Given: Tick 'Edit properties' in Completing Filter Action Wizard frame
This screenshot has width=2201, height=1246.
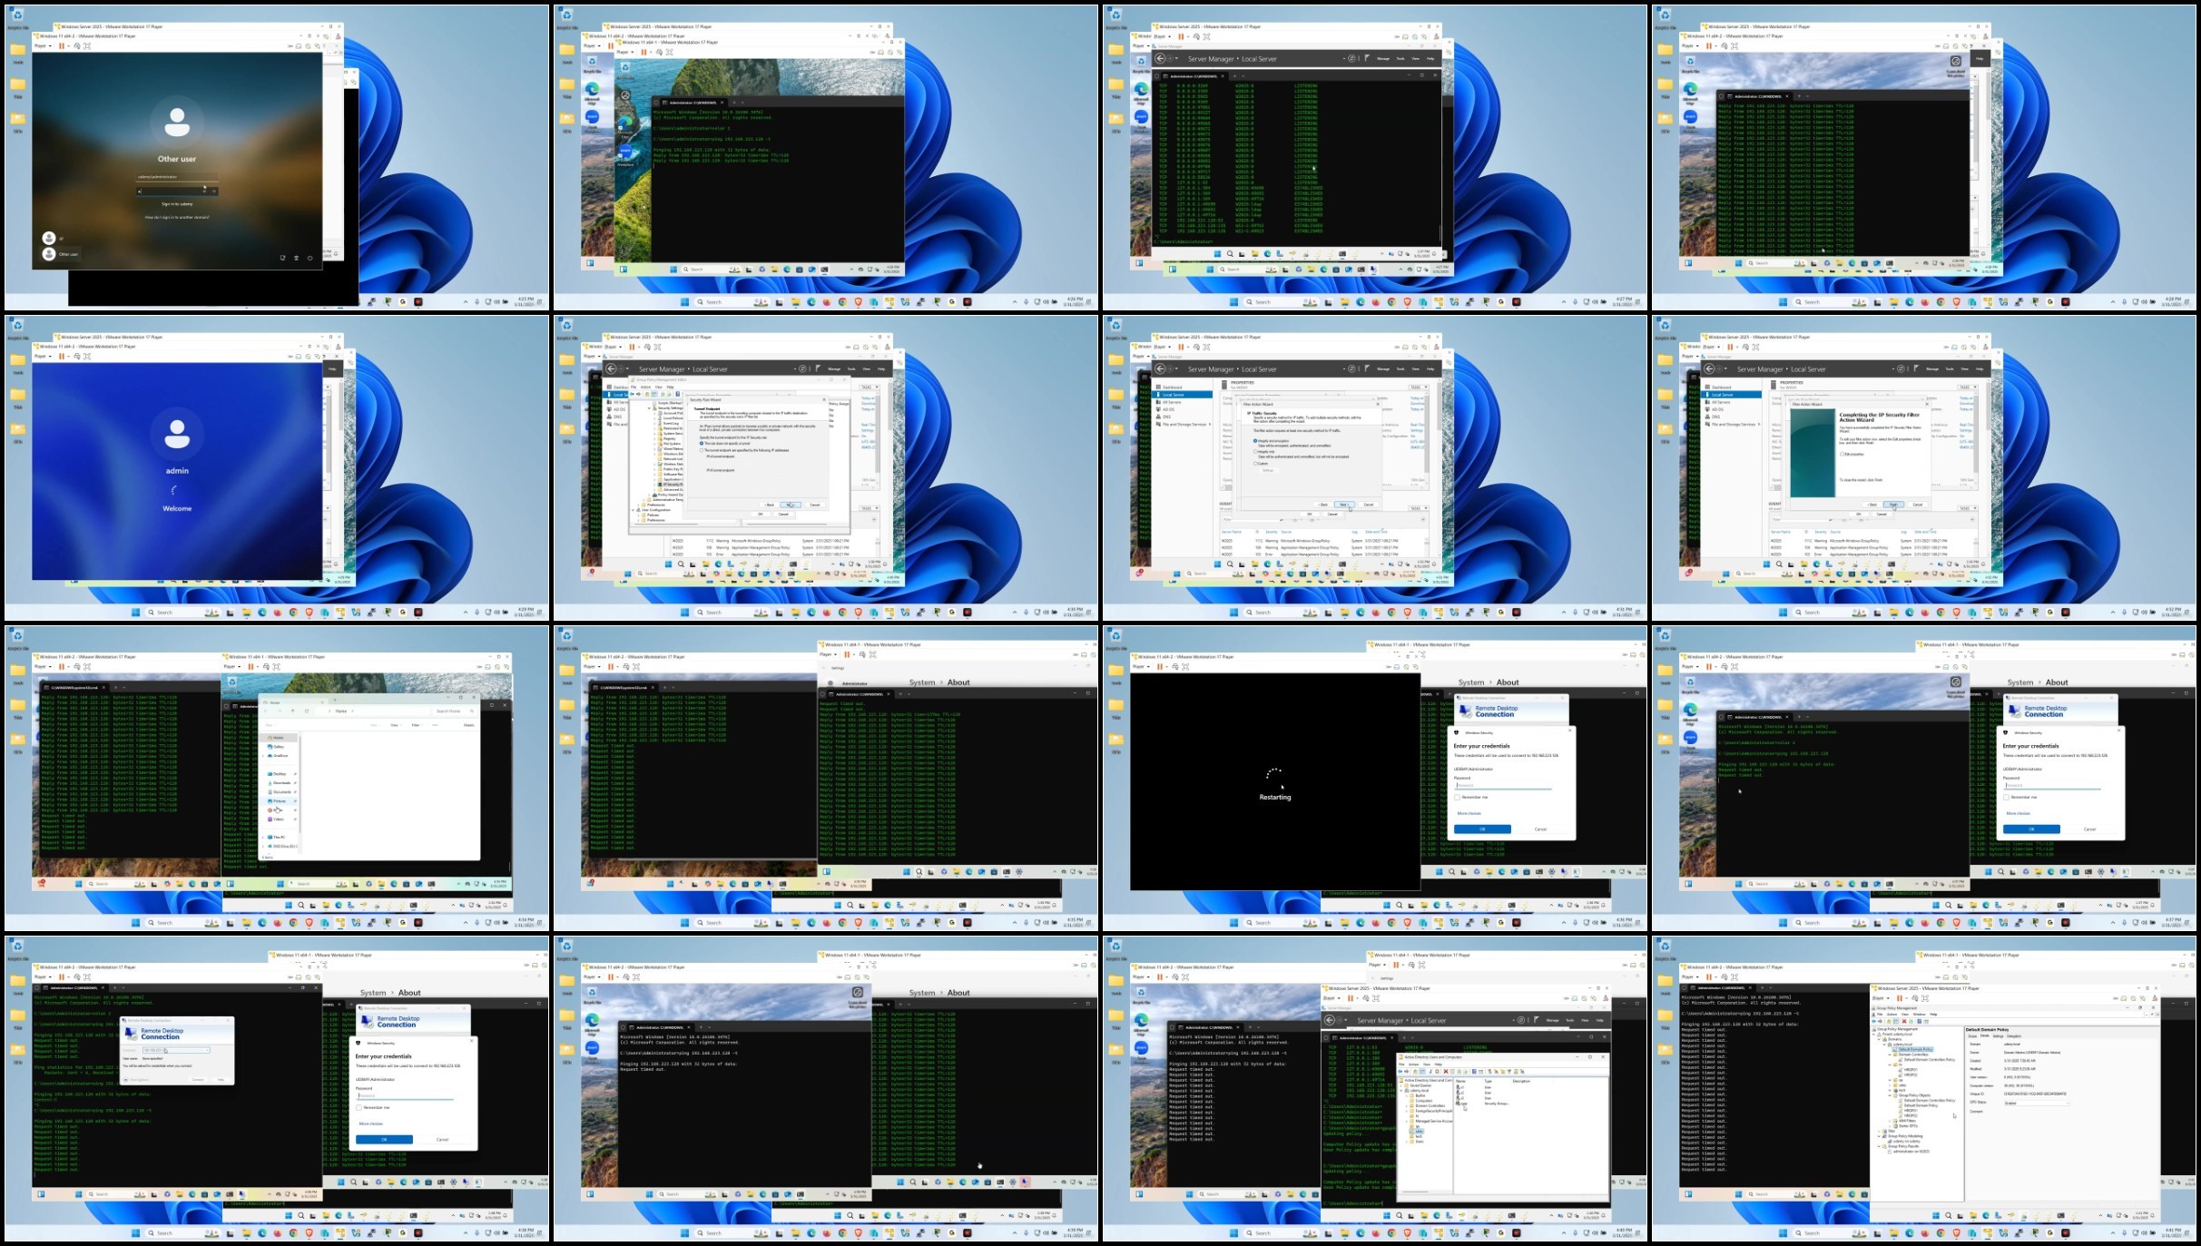Looking at the screenshot, I should coord(1841,454).
